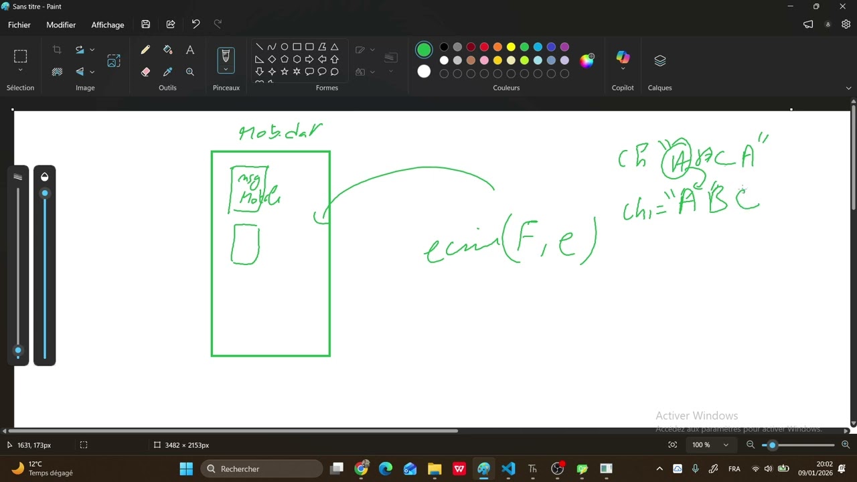Screen dimensions: 857x482
Task: Open the Windows Start menu
Action: 186,469
